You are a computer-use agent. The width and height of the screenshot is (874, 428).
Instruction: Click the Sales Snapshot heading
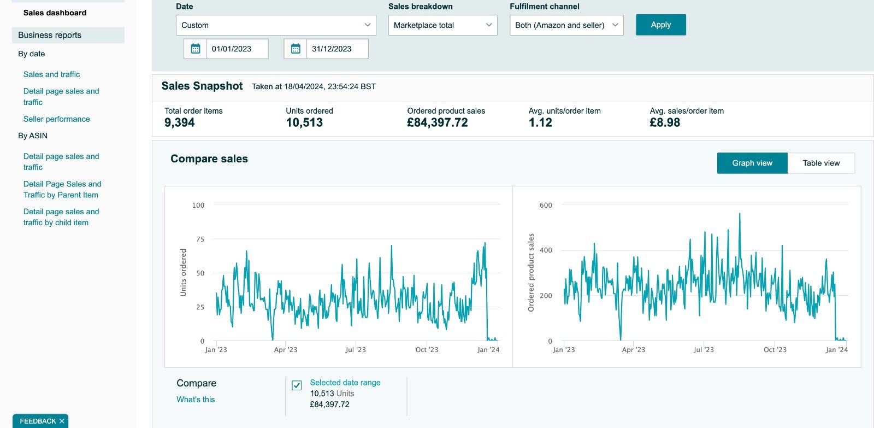pyautogui.click(x=202, y=86)
